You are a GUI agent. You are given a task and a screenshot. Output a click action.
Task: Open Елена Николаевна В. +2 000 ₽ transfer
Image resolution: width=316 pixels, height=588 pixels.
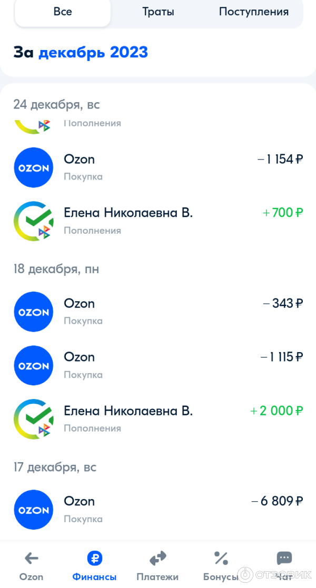pos(128,411)
